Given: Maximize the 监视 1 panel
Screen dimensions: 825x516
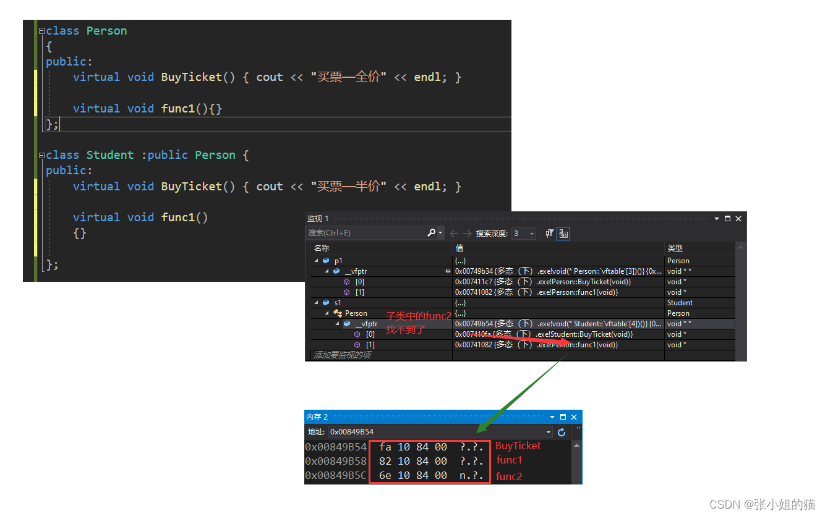Looking at the screenshot, I should click(727, 218).
